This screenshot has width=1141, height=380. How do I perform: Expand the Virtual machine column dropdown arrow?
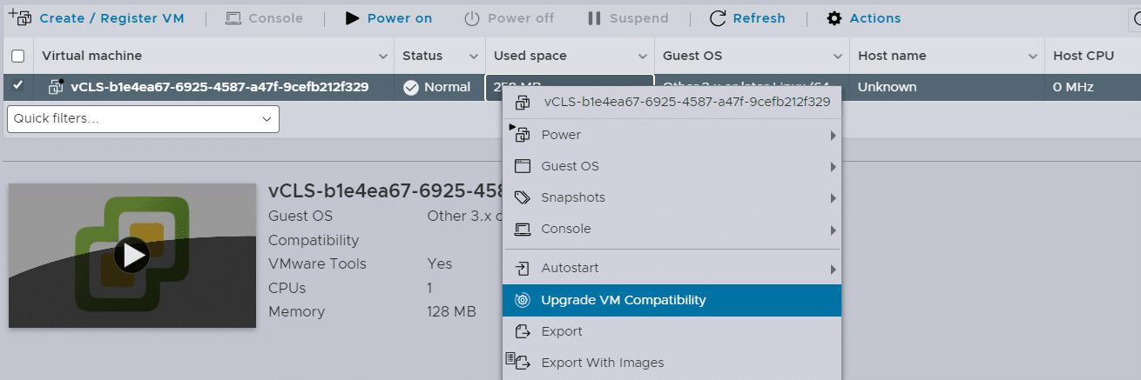(x=383, y=56)
